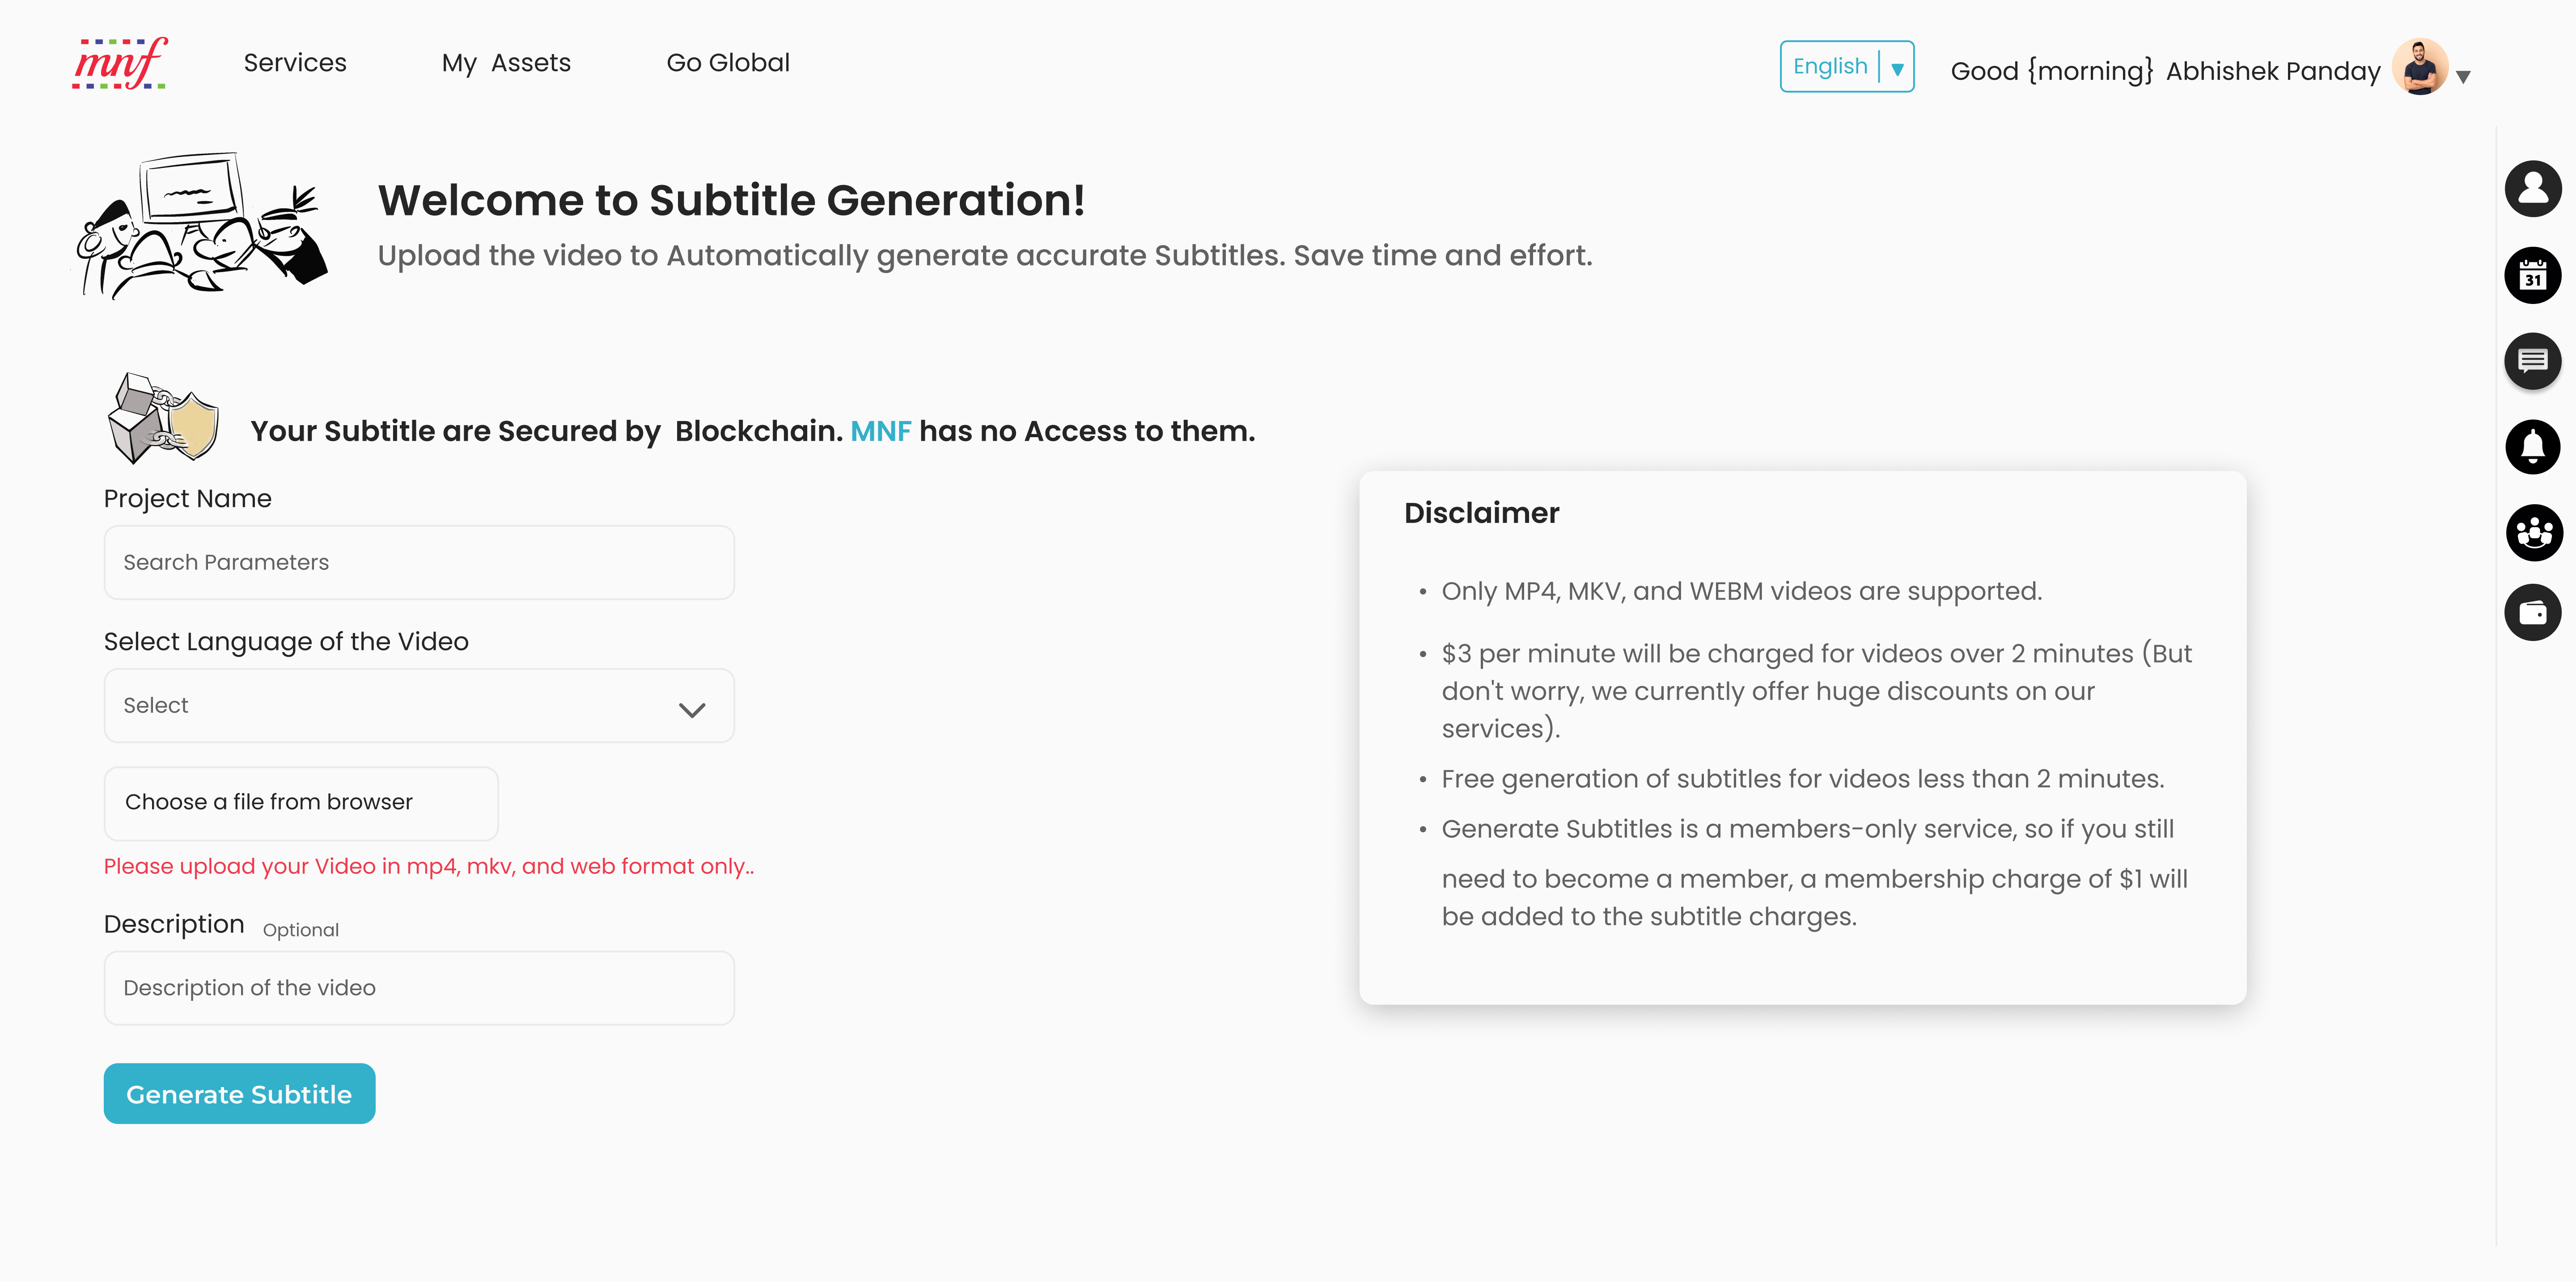Click the Description of the video field
Screen dimensions: 2576x1282
pyautogui.click(x=419, y=988)
